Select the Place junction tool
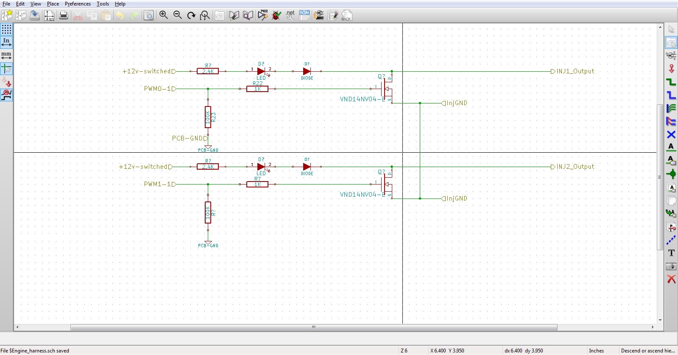Image resolution: width=678 pixels, height=355 pixels. [x=671, y=174]
